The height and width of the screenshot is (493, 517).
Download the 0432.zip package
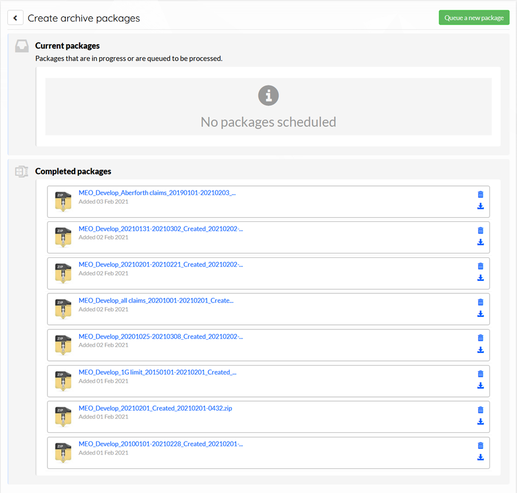pos(480,422)
